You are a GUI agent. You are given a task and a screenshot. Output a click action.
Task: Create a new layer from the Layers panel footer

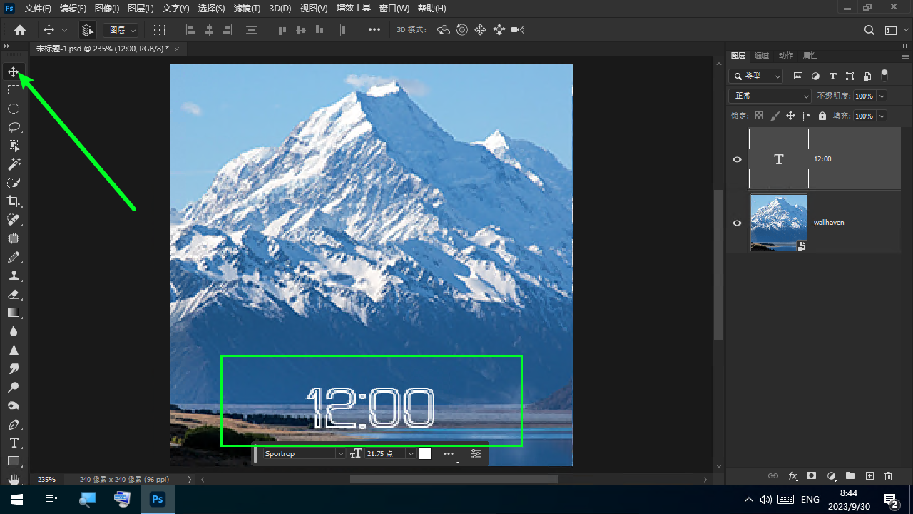click(x=869, y=476)
